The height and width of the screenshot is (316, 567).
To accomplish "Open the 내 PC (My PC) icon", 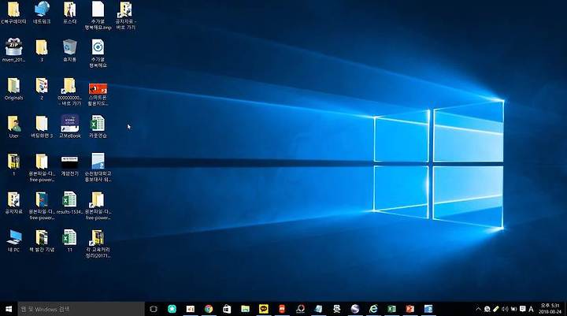I will [13, 240].
